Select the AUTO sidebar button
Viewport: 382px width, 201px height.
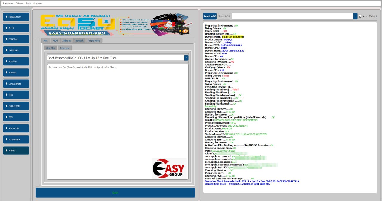[16, 28]
